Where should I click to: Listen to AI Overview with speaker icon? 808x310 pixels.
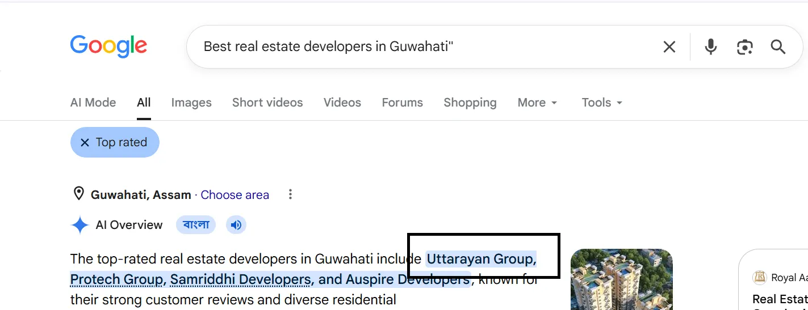pyautogui.click(x=236, y=225)
